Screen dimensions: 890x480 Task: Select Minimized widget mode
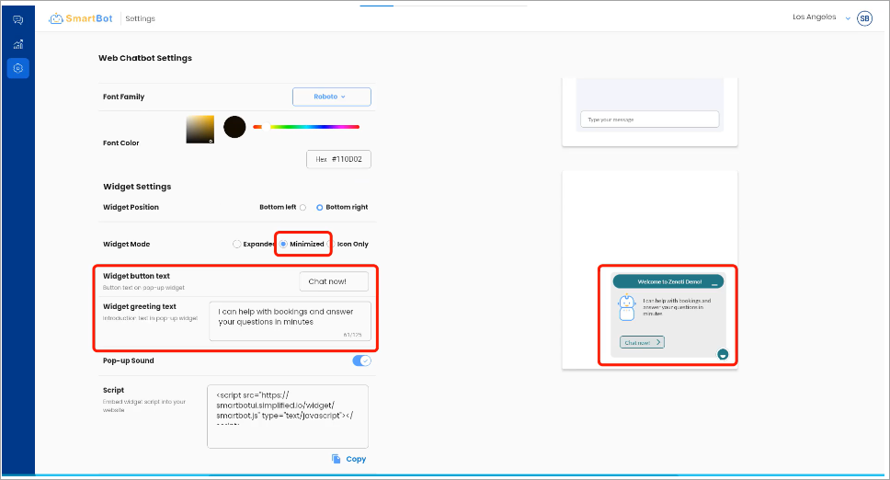tap(283, 244)
